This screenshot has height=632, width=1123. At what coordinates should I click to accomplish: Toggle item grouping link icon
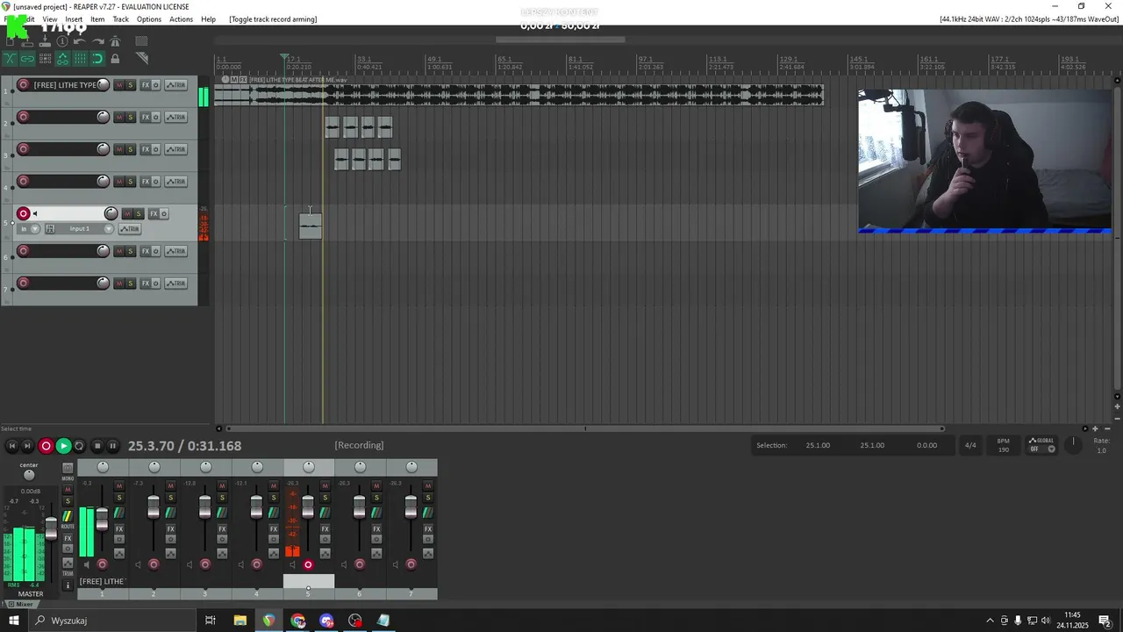pos(27,59)
